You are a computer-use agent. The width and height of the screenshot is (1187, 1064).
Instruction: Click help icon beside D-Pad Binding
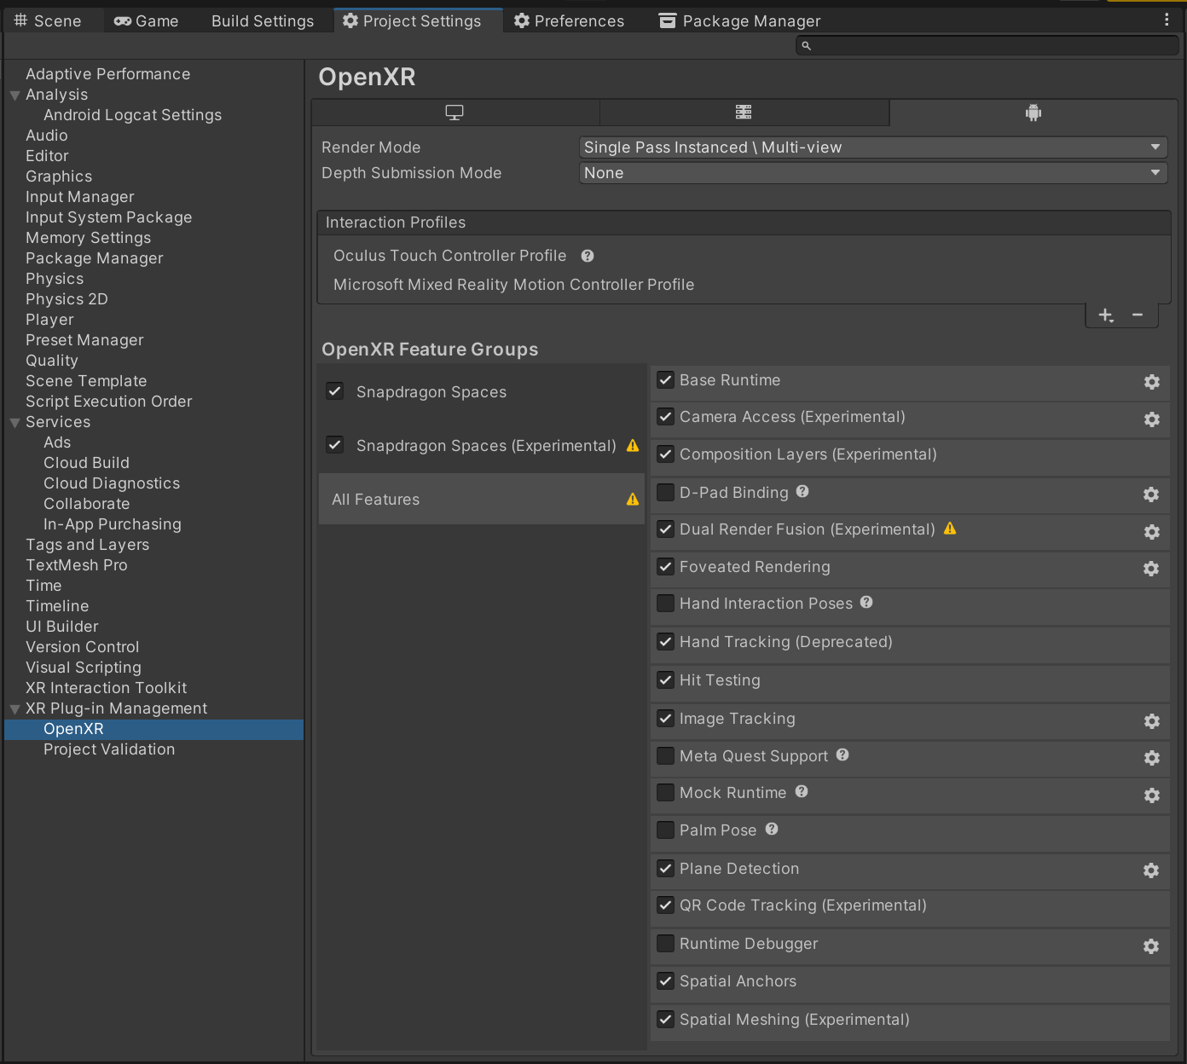click(802, 491)
